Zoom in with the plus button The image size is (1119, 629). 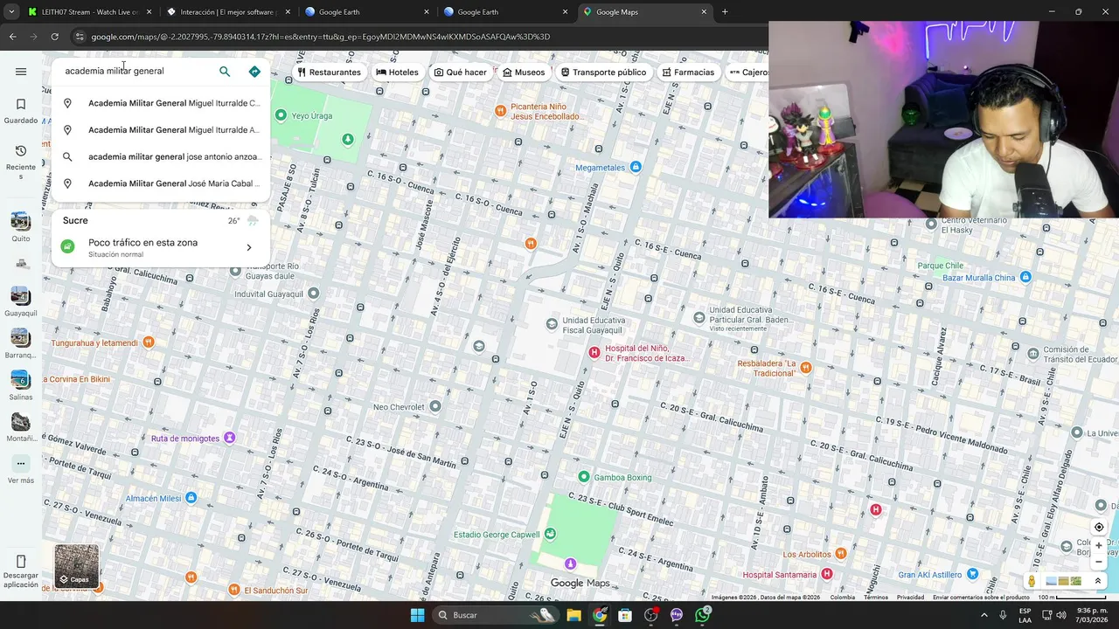[x=1099, y=546]
